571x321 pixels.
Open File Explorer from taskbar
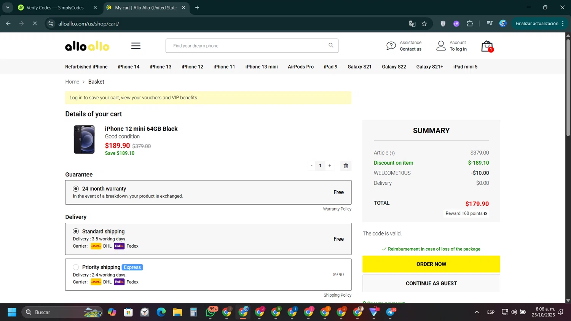tap(177, 312)
